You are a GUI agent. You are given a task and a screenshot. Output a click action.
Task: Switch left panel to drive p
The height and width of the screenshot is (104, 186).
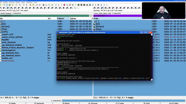tap(38, 8)
